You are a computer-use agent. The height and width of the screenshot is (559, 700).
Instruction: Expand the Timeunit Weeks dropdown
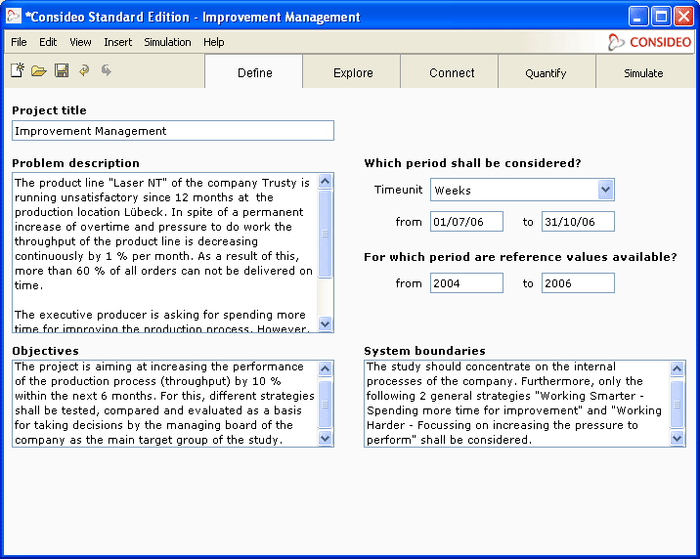coord(606,190)
